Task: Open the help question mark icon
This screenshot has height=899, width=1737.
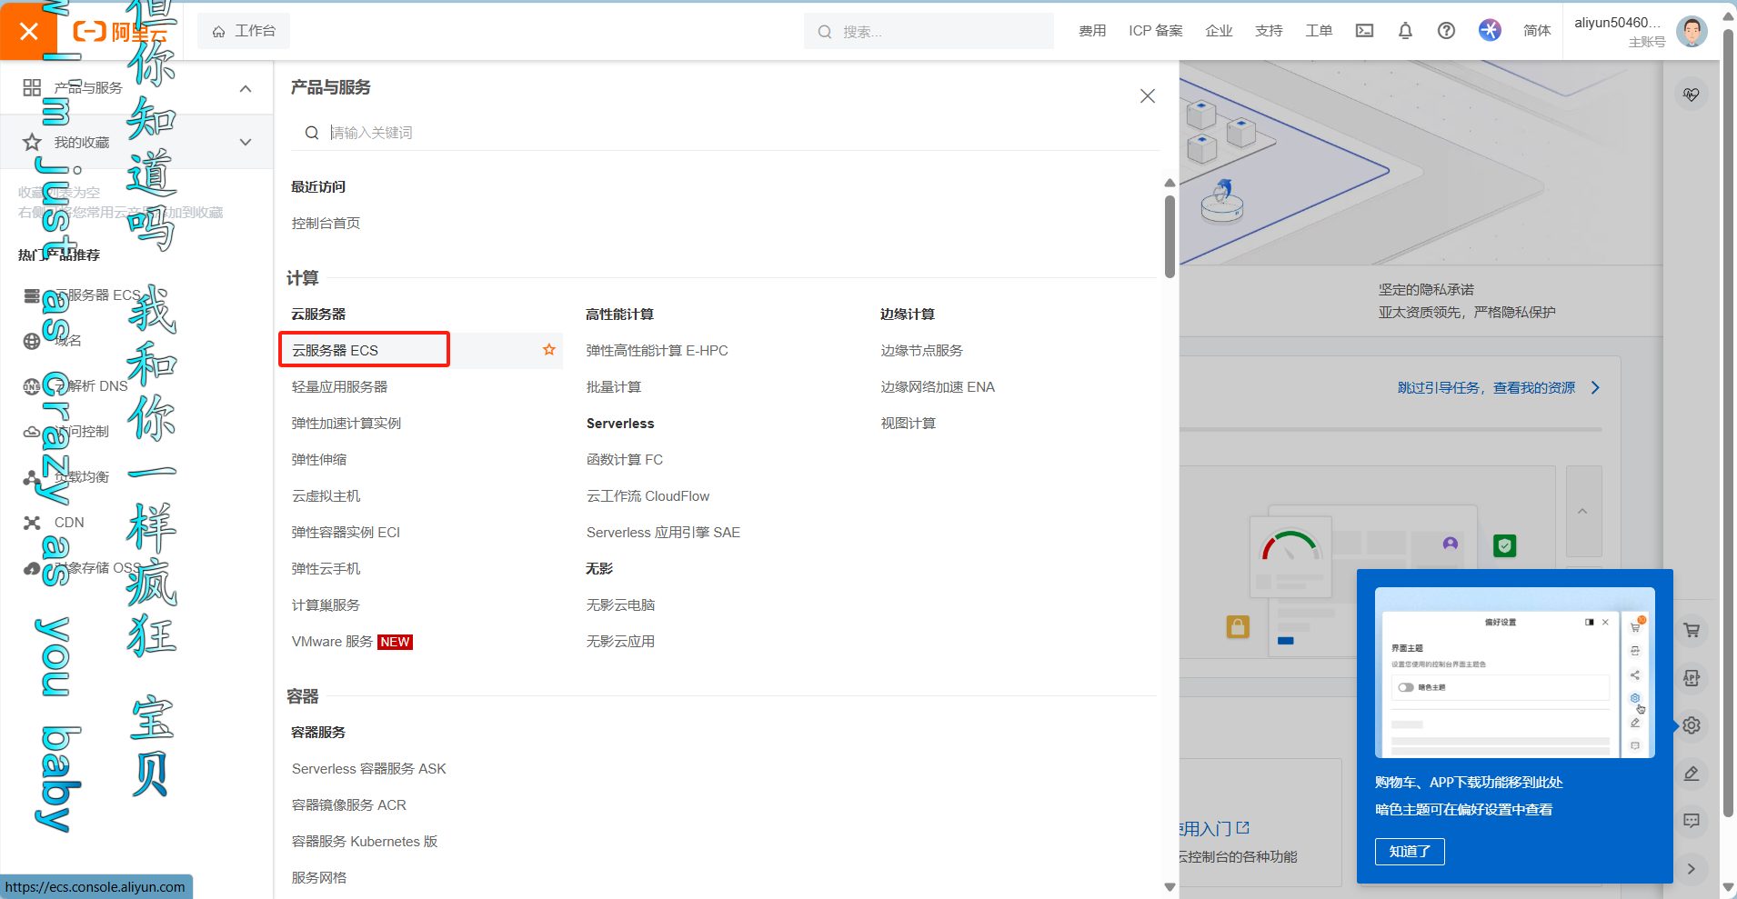Action: point(1446,31)
